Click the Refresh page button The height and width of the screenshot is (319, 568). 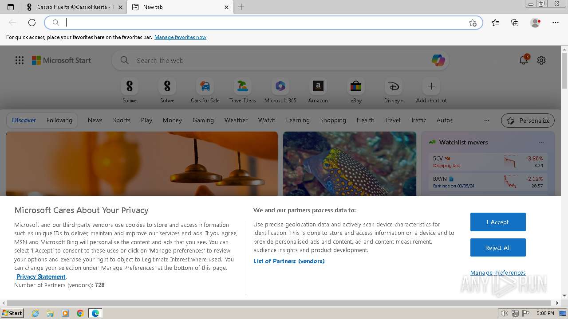pos(32,23)
